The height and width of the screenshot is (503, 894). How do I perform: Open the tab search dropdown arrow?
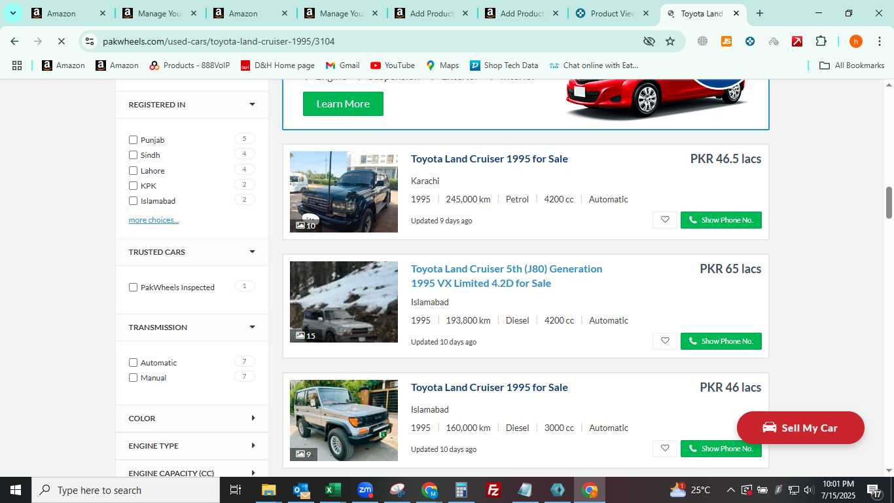[12, 13]
